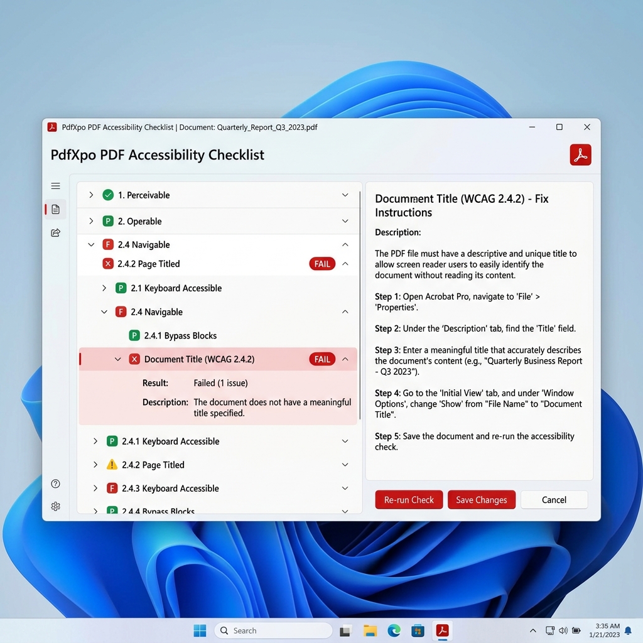Collapse the 2.4 Navigable section
Screen dimensions: 643x643
click(91, 244)
